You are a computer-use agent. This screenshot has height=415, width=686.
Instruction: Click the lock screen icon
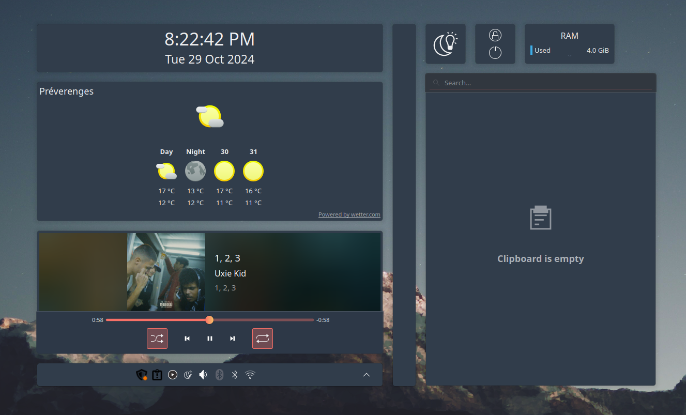[x=495, y=36]
